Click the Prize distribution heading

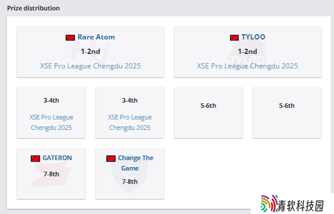33,8
